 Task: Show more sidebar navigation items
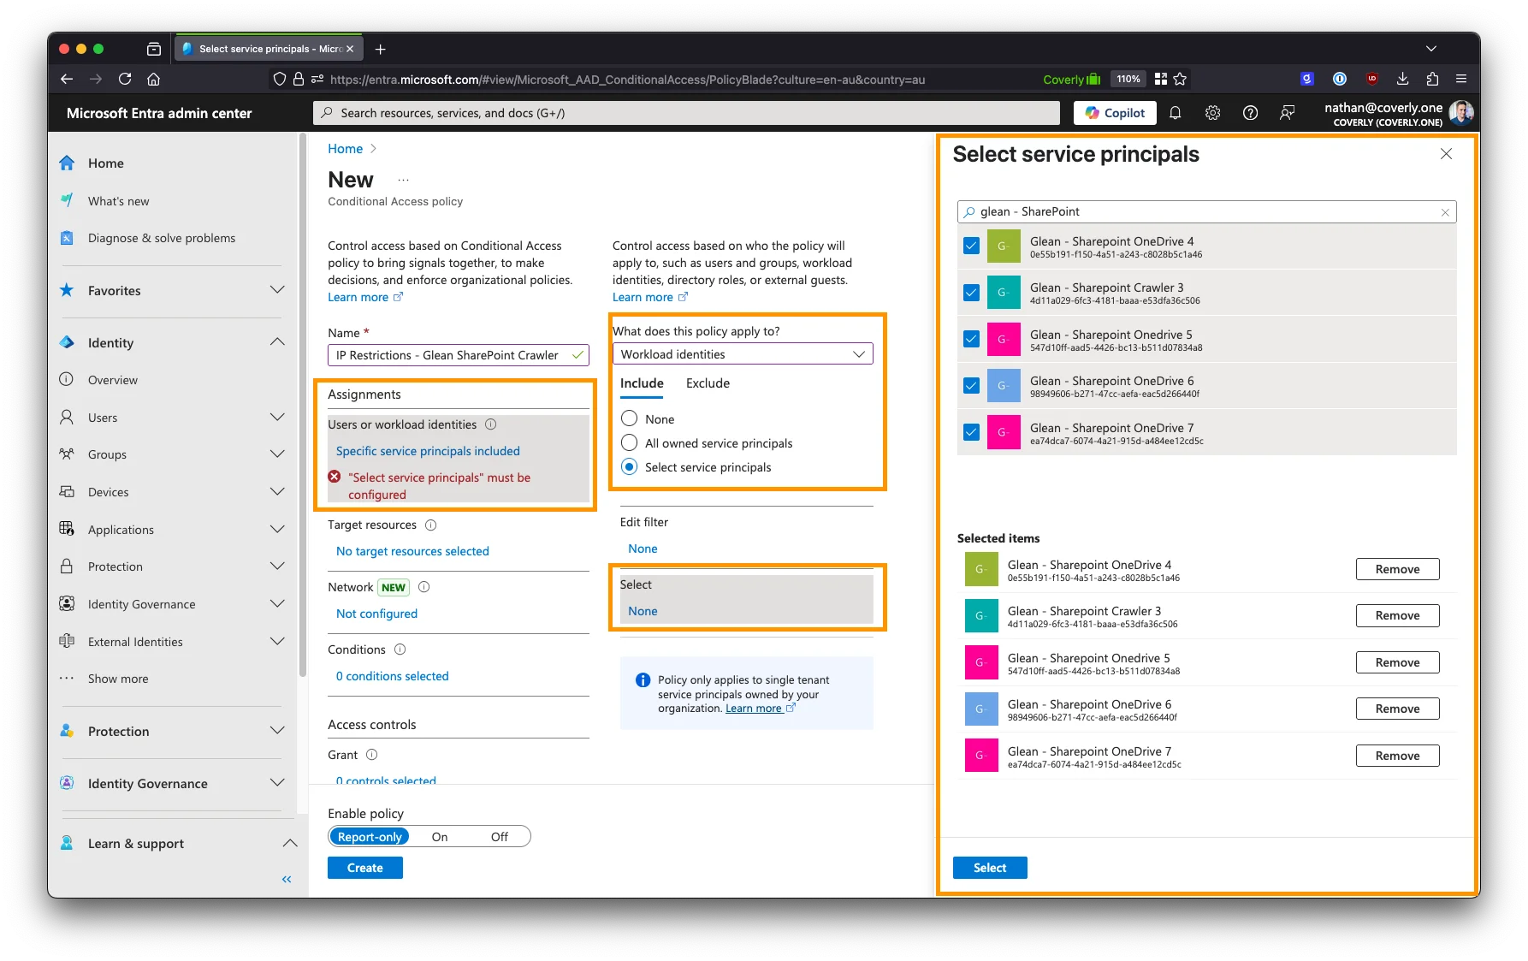pos(117,679)
